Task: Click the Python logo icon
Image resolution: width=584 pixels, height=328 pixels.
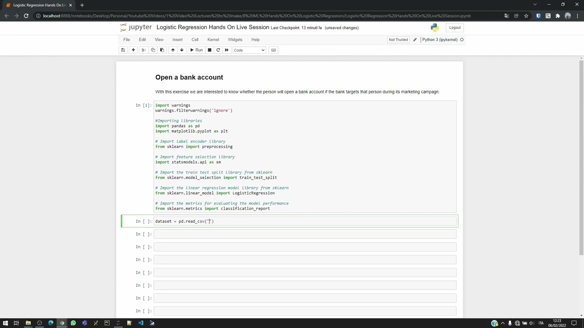Action: [x=434, y=28]
